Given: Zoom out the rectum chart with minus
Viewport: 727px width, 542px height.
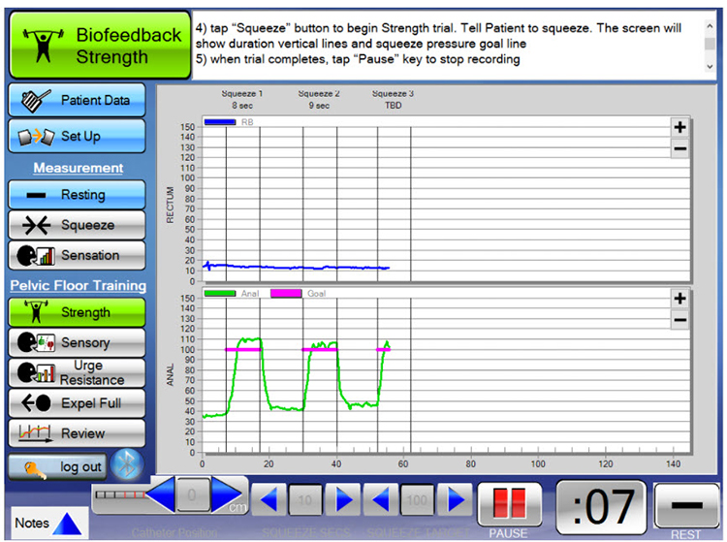Looking at the screenshot, I should tap(680, 148).
